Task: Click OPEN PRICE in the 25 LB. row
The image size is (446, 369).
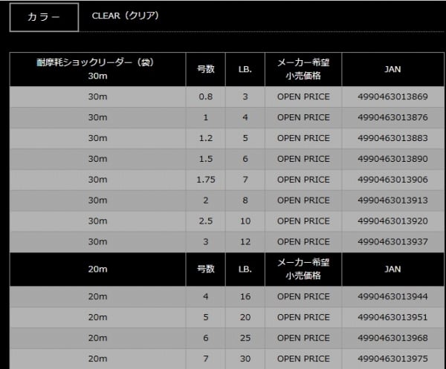Action: click(x=303, y=338)
